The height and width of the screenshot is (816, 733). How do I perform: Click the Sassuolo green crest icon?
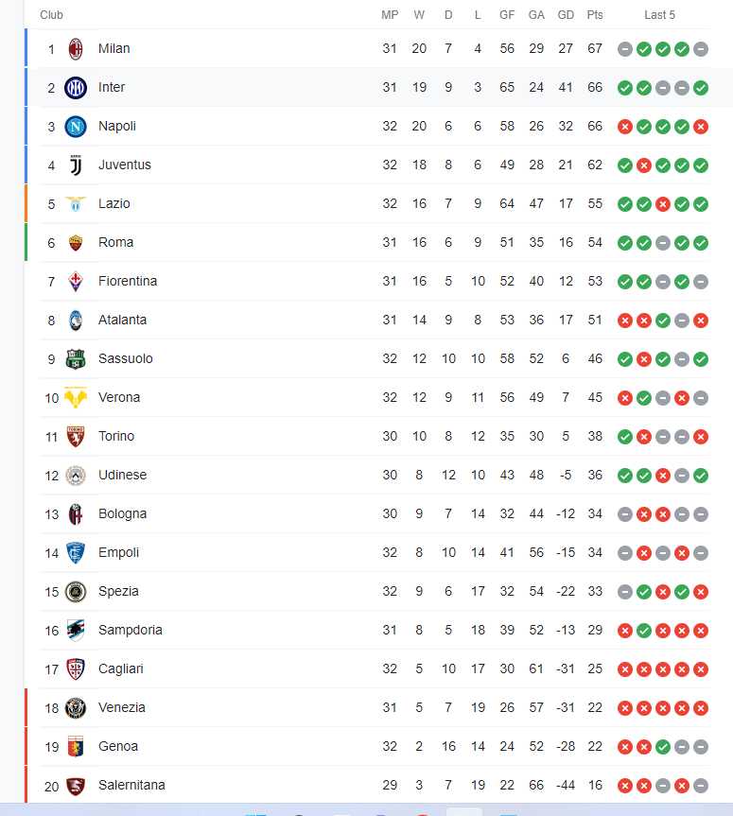(x=76, y=359)
